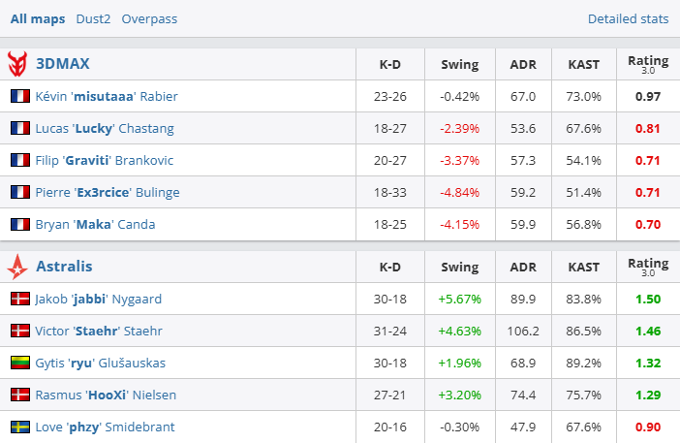Viewport: 680px width, 443px height.
Task: Click the Swedish flag beside phzy
Action: 19,427
